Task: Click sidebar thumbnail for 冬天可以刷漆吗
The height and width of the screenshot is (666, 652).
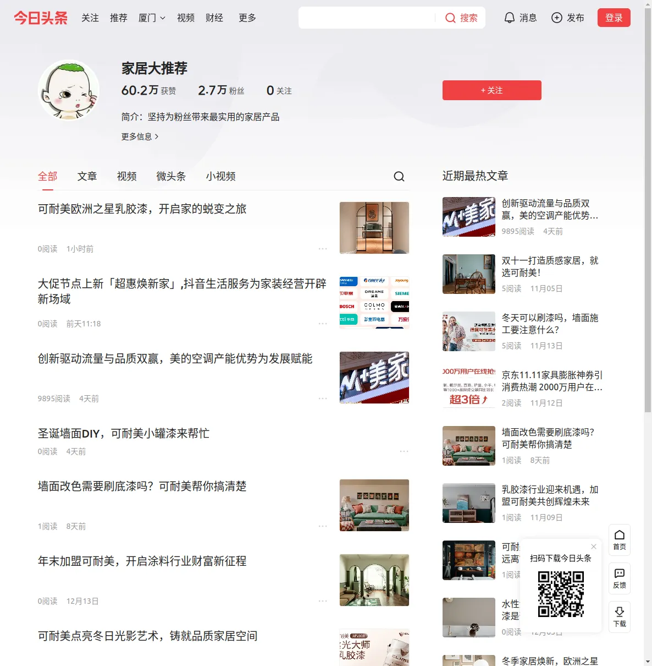Action: point(469,331)
